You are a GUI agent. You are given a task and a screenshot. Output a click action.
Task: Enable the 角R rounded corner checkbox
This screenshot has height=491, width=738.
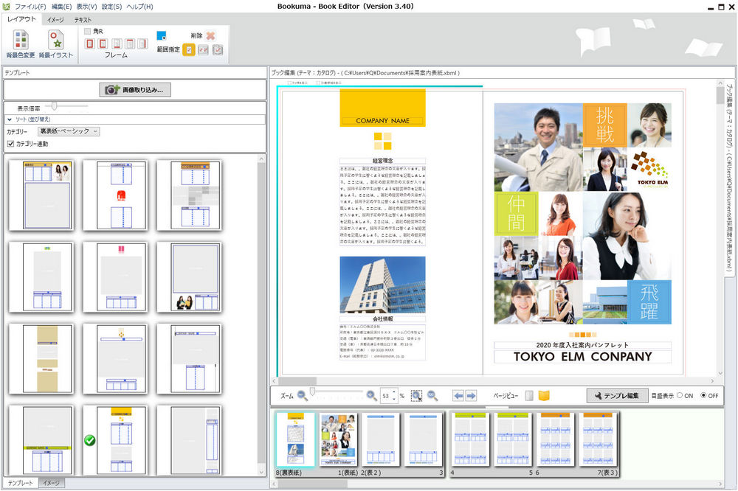[x=88, y=31]
